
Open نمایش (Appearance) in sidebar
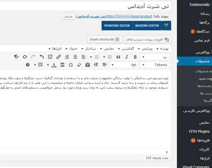pos(204,123)
